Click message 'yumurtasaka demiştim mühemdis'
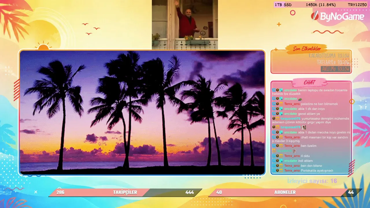 point(325,119)
